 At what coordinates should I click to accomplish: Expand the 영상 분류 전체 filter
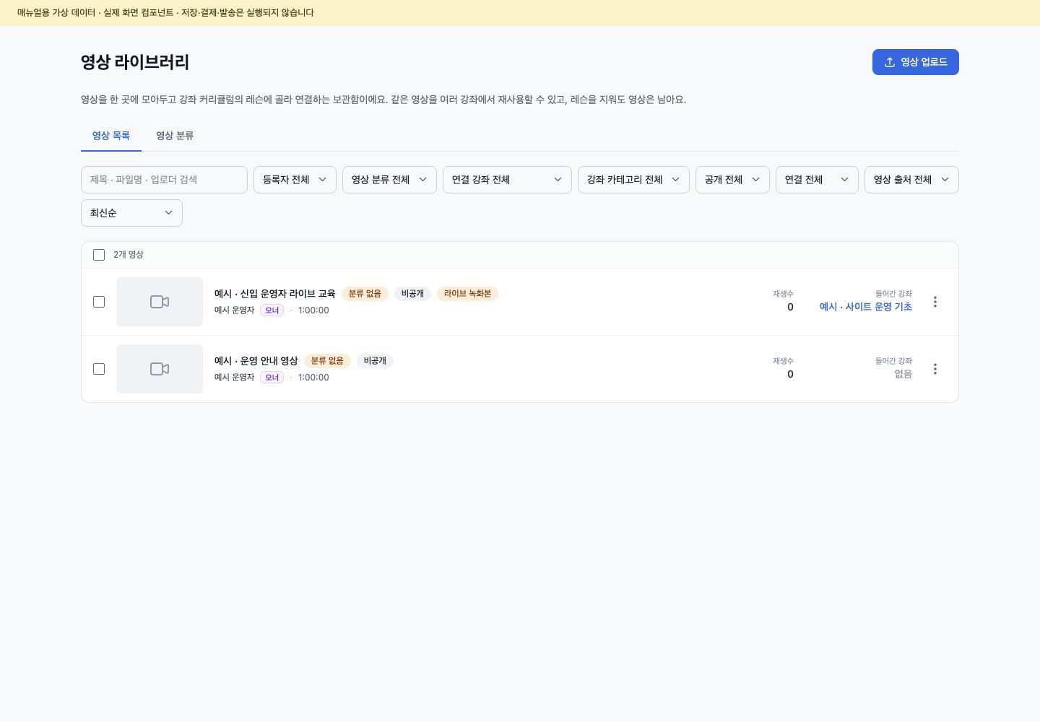coord(389,180)
